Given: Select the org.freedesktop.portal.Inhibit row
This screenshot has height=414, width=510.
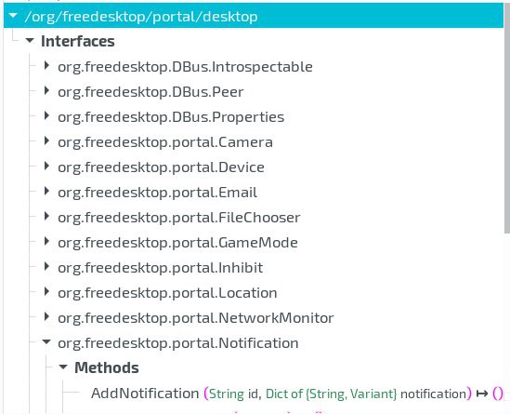Looking at the screenshot, I should coord(161,268).
